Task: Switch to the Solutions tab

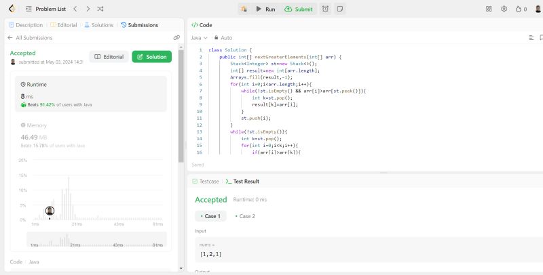Action: click(x=98, y=25)
